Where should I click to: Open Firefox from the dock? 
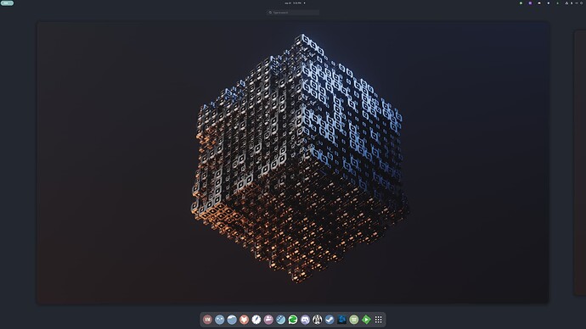pyautogui.click(x=244, y=320)
